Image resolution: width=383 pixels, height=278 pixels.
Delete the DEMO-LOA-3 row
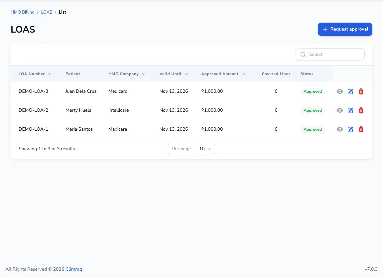pyautogui.click(x=361, y=91)
